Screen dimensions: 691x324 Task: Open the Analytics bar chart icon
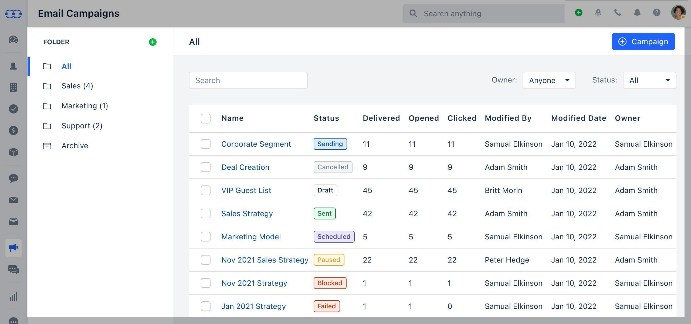(x=13, y=296)
